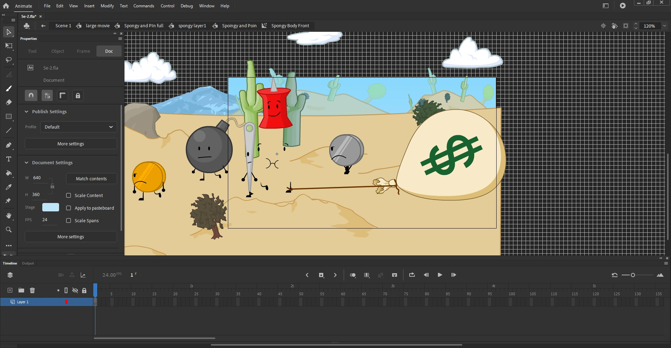The height and width of the screenshot is (348, 671).
Task: Select the Selection tool in the toolbar
Action: (9, 32)
